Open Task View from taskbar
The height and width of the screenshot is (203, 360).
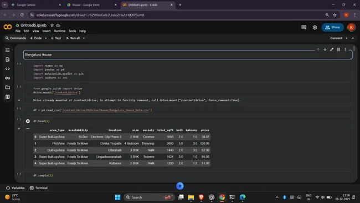point(181,197)
